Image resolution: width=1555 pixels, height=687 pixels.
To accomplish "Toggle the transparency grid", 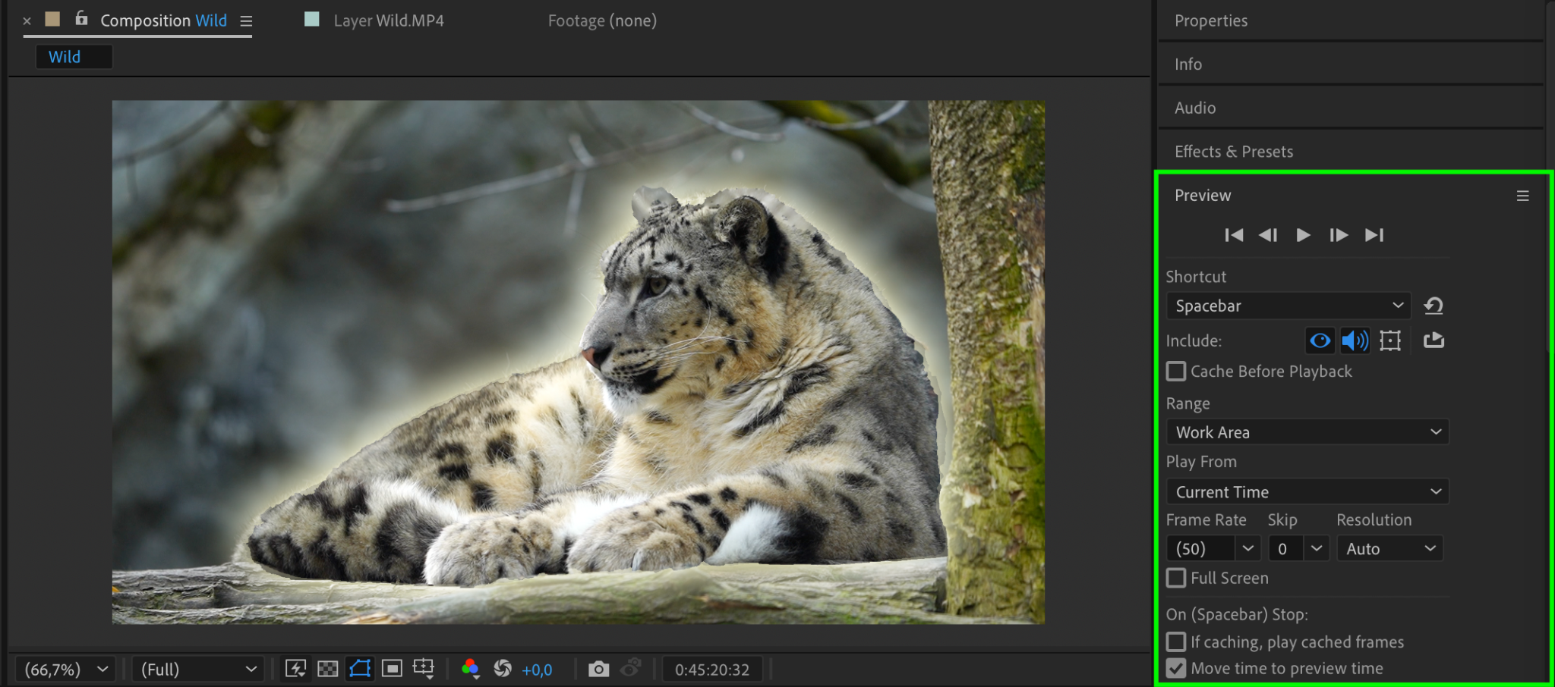I will tap(327, 669).
